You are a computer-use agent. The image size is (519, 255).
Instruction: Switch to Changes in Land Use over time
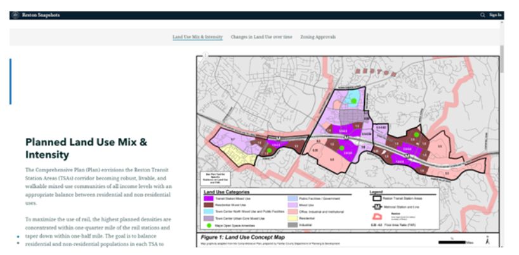click(255, 37)
